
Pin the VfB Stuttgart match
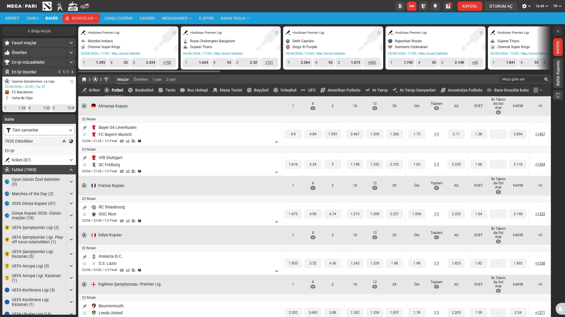coord(84,158)
